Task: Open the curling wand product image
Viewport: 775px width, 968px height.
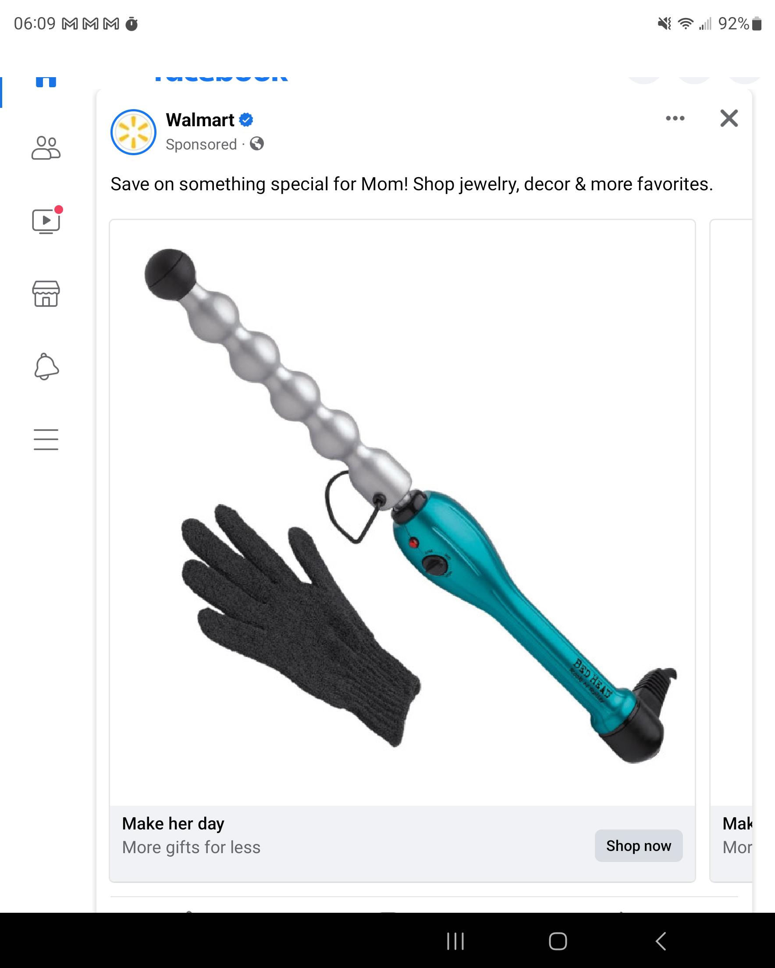Action: click(x=402, y=512)
